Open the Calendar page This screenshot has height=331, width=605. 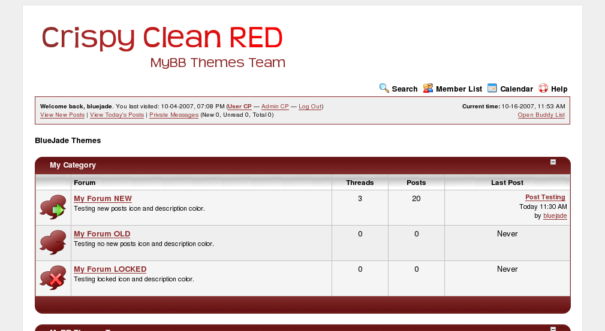pos(516,89)
